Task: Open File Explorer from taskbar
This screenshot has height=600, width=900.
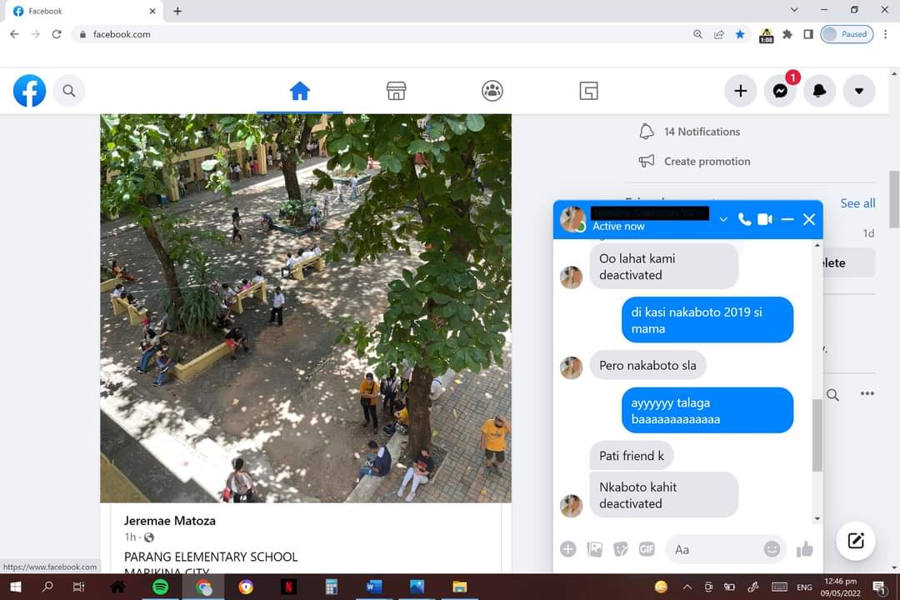Action: 459,587
